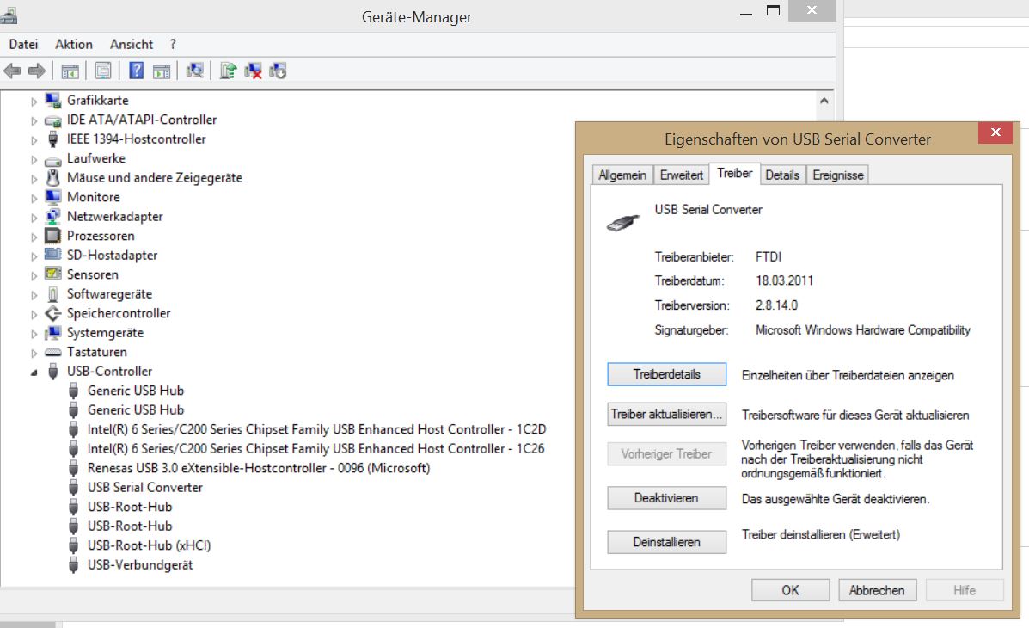
Task: Confirm the dialog with OK
Action: [790, 590]
